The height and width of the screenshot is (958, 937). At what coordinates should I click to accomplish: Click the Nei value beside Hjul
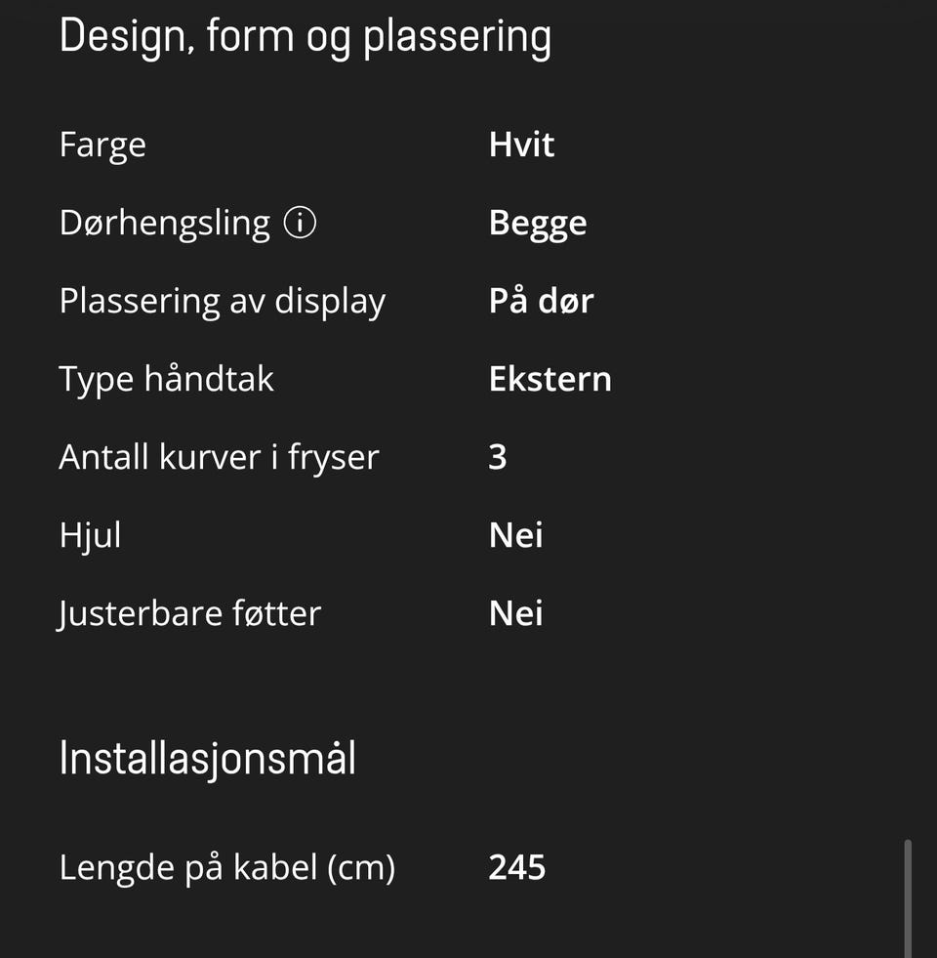pyautogui.click(x=515, y=535)
